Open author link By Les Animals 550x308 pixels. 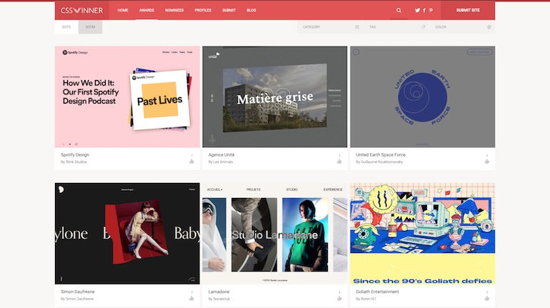coord(221,162)
